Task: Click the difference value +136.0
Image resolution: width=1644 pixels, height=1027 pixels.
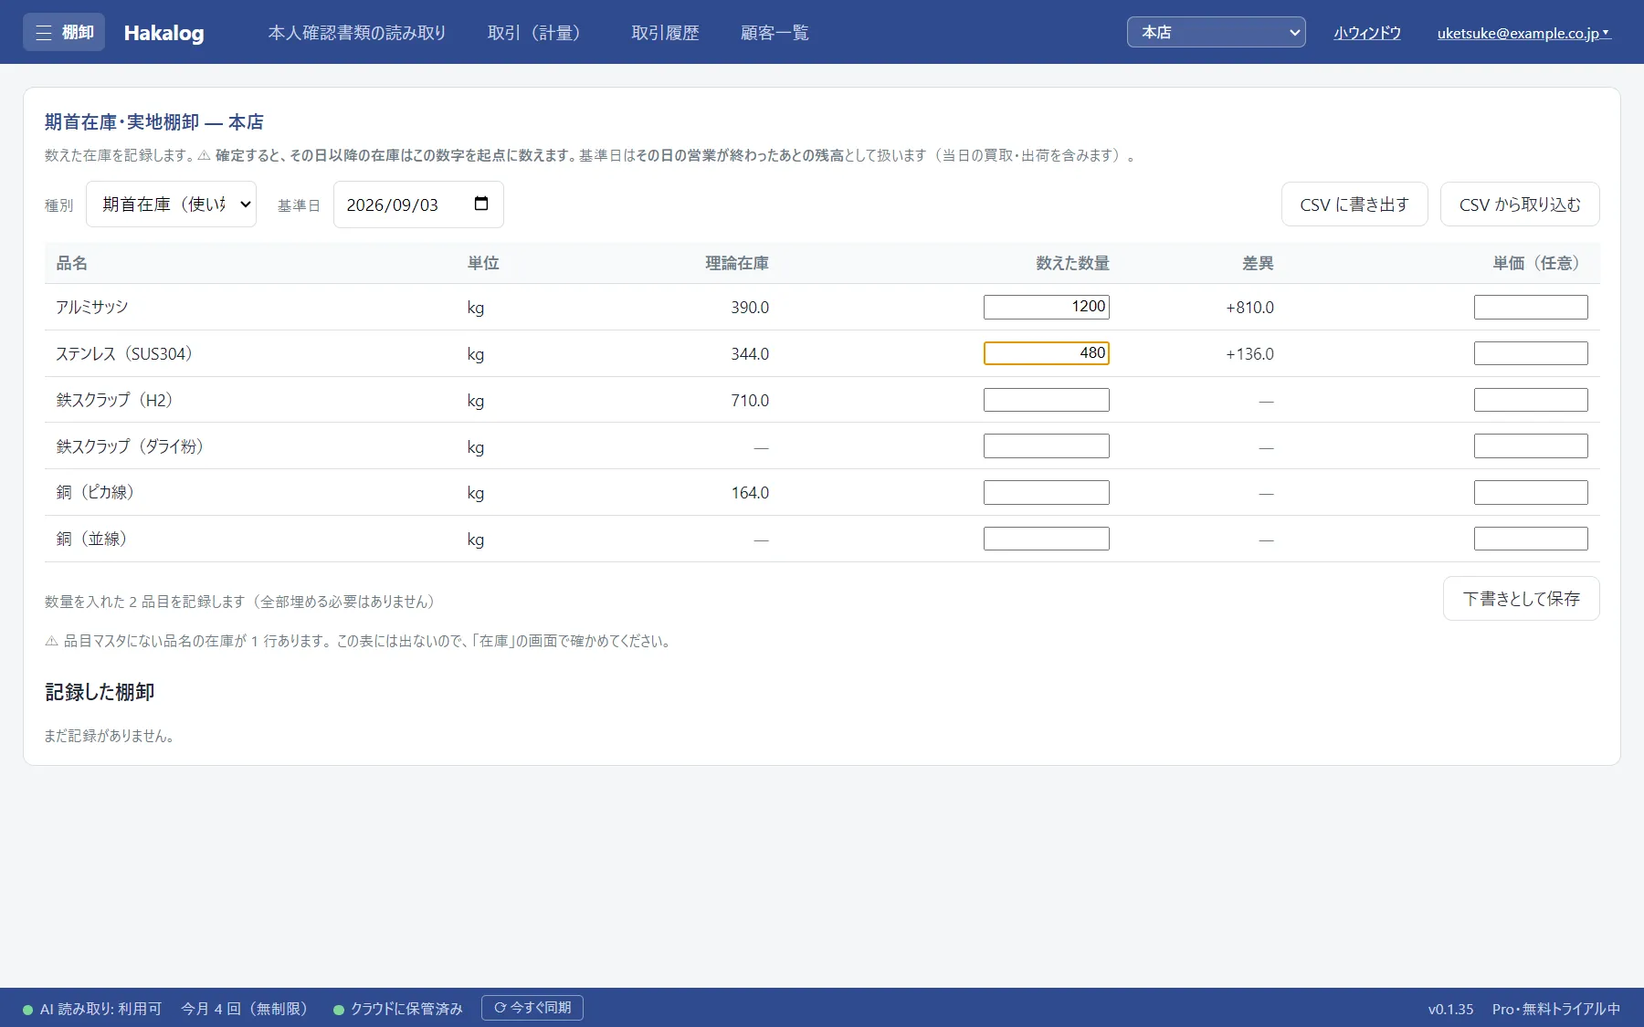Action: pyautogui.click(x=1249, y=354)
